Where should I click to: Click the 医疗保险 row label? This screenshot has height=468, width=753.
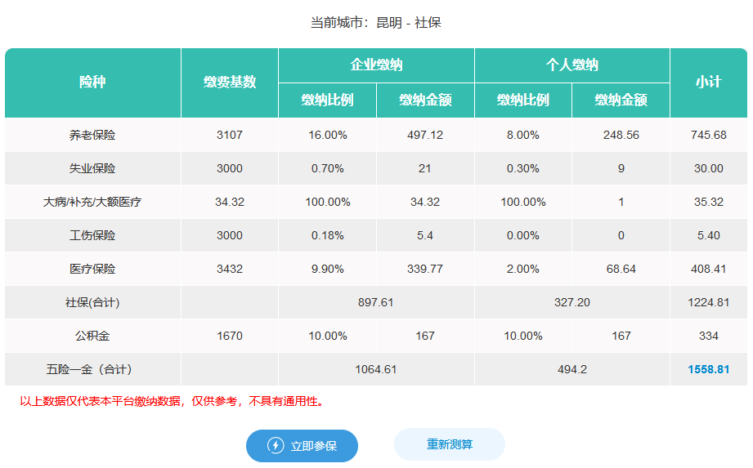[x=92, y=269]
